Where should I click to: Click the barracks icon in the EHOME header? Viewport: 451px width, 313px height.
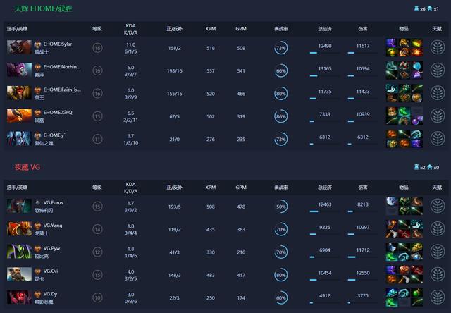pos(429,8)
